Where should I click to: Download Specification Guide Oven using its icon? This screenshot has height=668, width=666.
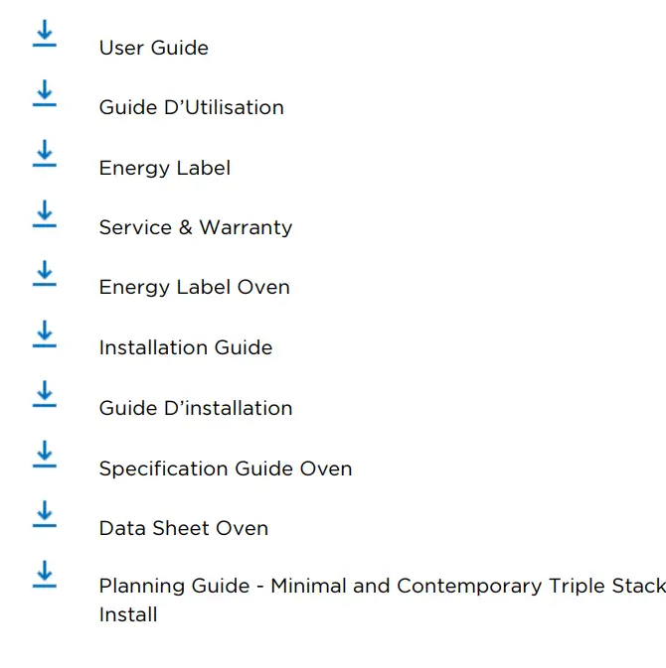[44, 456]
